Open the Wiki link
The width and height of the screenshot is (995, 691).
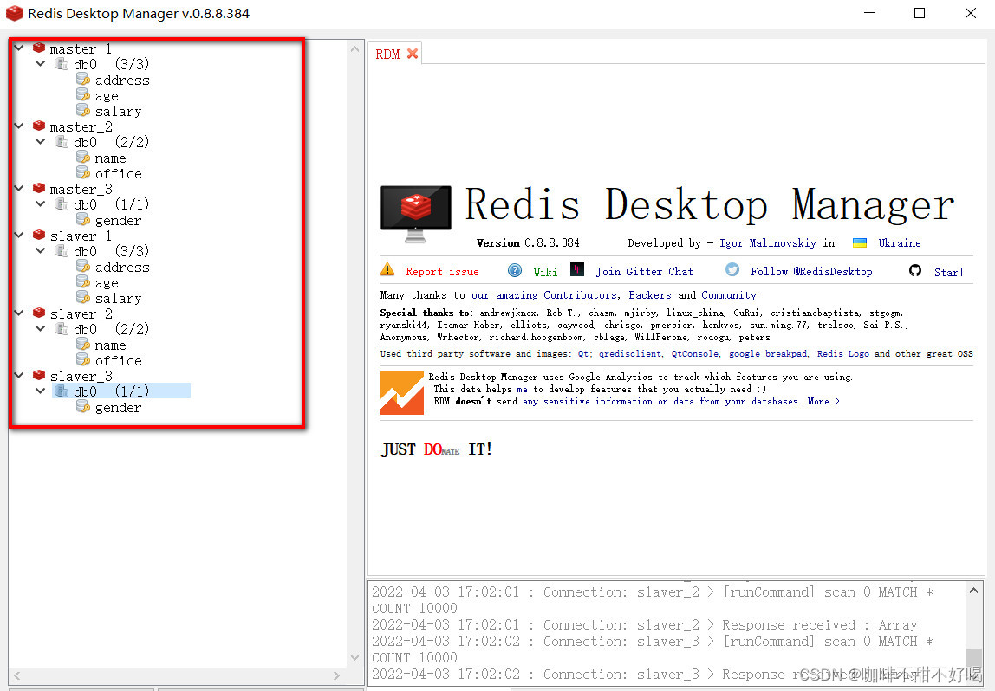coord(545,272)
